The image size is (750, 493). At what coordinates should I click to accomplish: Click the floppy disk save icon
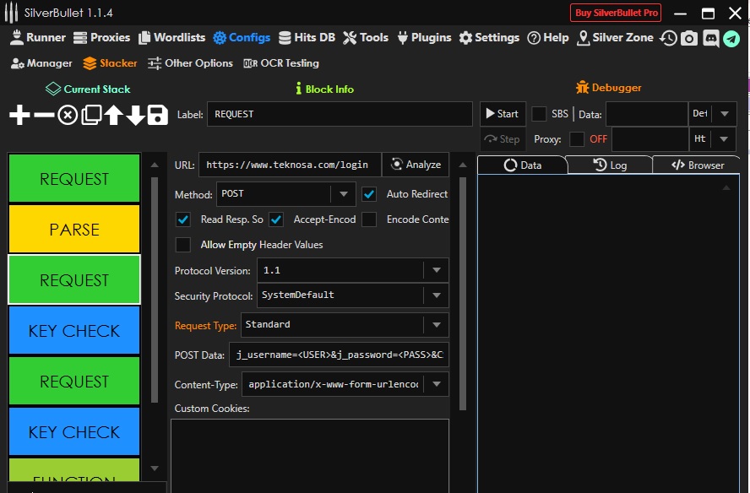(x=157, y=115)
